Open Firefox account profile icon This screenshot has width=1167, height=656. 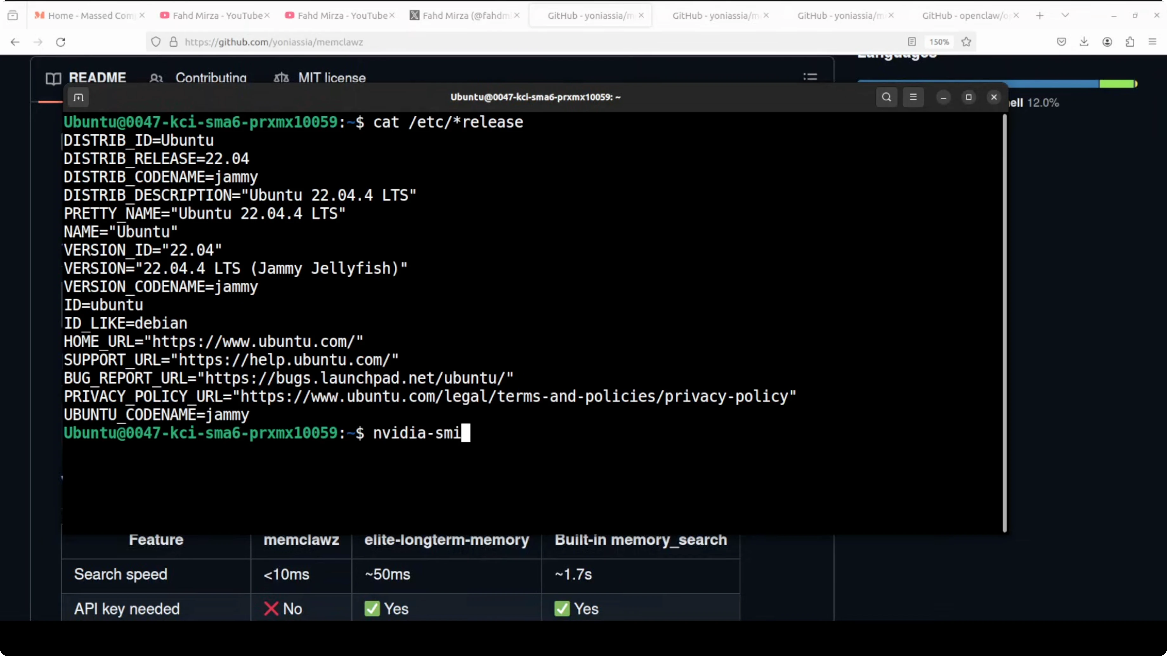coord(1107,42)
